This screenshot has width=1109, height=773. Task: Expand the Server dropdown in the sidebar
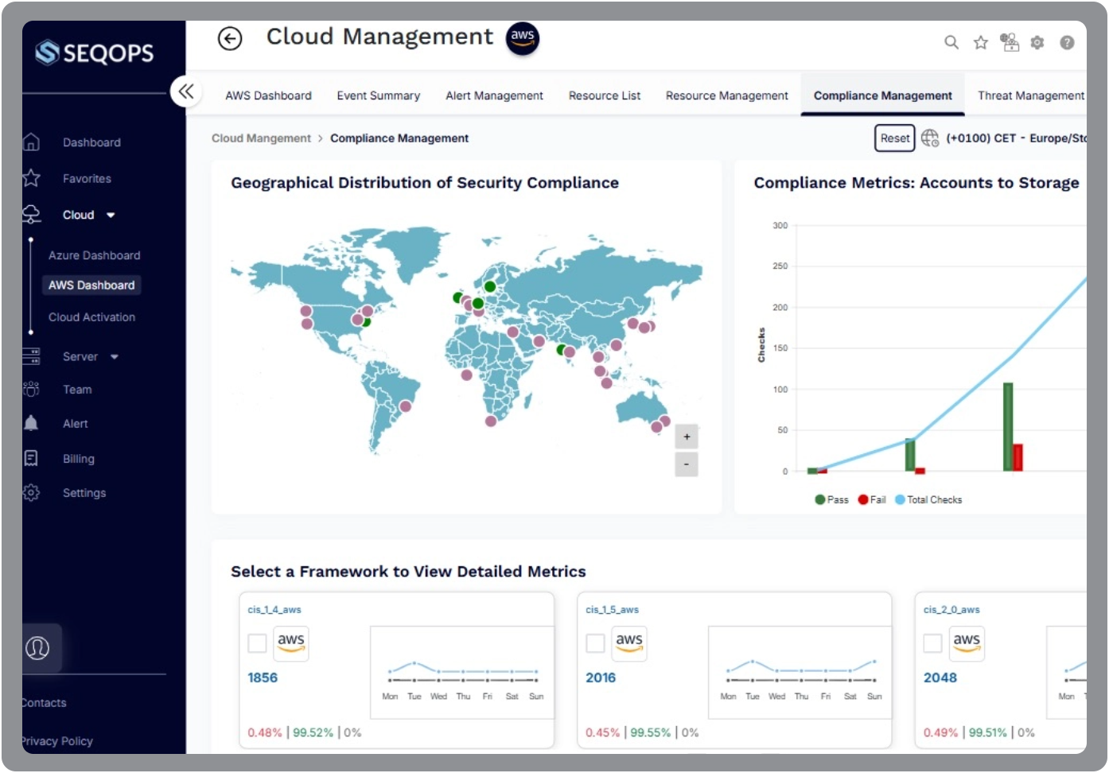click(x=112, y=356)
